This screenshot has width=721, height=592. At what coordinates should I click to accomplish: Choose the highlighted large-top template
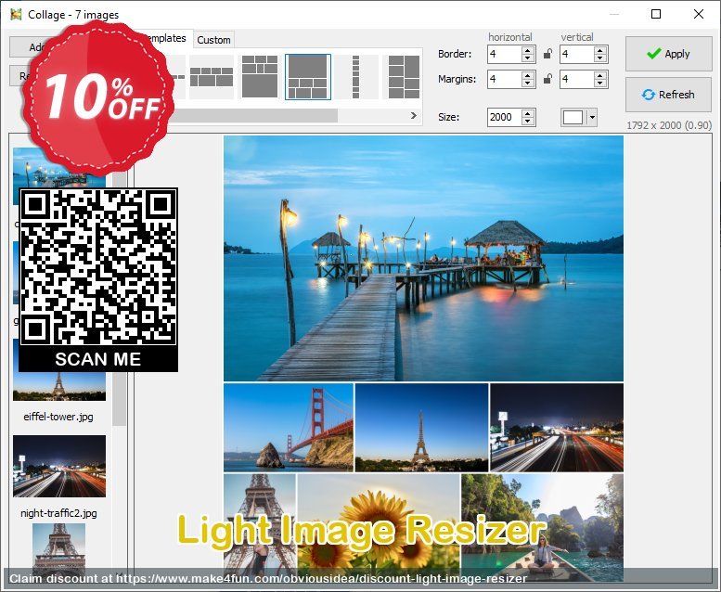coord(308,77)
